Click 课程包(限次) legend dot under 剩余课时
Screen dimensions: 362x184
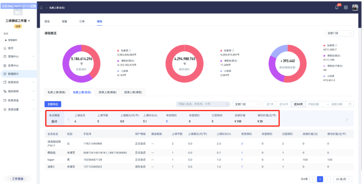point(221,61)
